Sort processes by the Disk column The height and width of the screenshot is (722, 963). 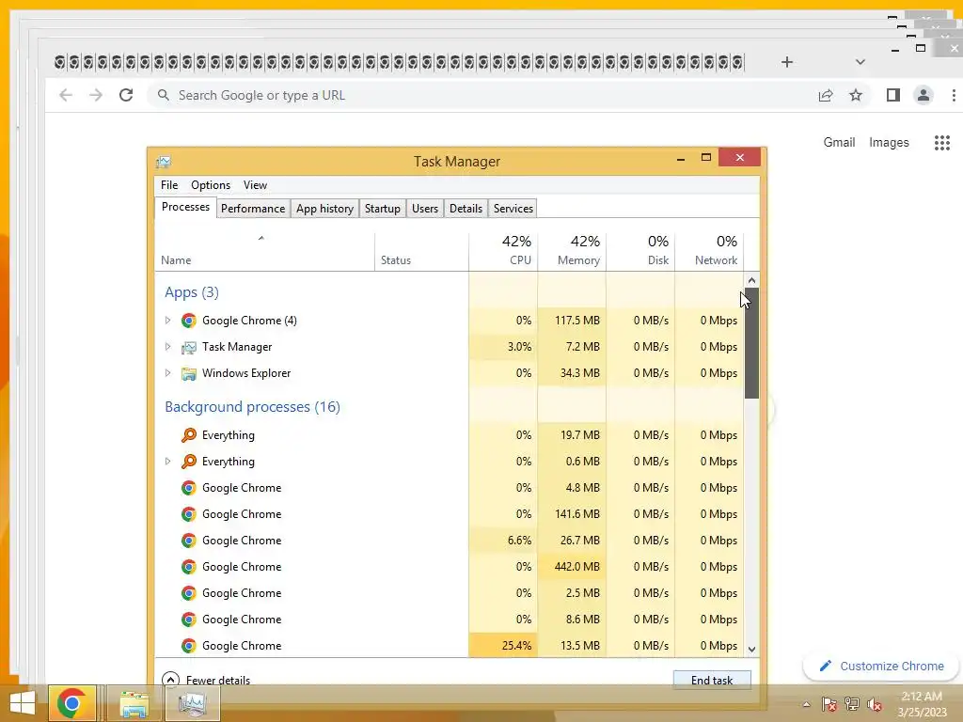(640, 252)
